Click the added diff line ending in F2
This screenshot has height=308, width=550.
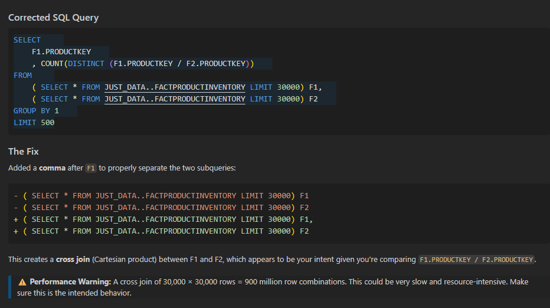(161, 231)
